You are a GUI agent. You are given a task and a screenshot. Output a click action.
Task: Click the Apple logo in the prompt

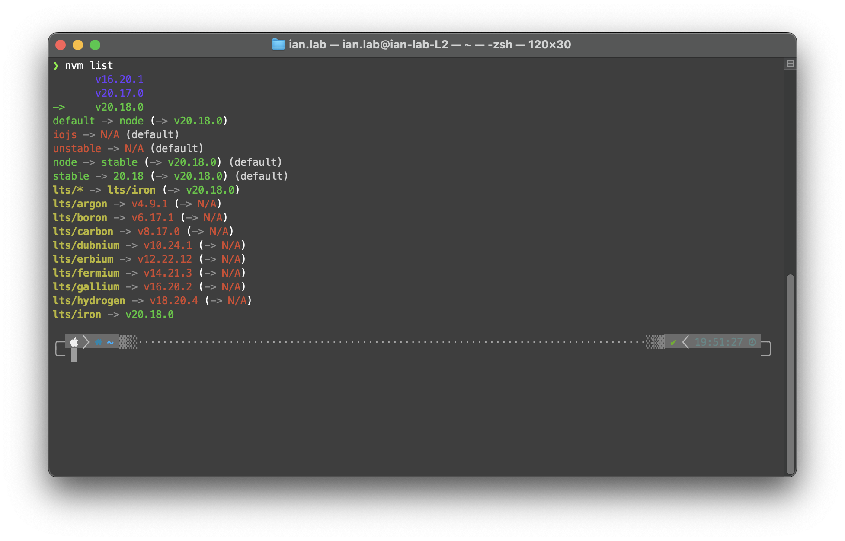point(74,342)
